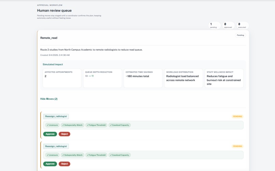Click Subspecialty Match check in second move
275x171 pixels.
72,155
